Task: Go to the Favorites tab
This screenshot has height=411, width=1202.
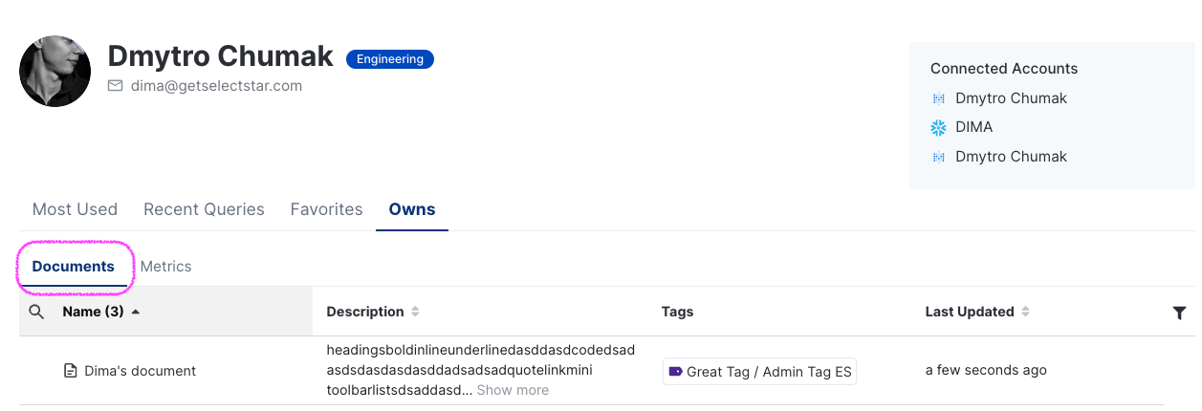Action: click(x=326, y=209)
